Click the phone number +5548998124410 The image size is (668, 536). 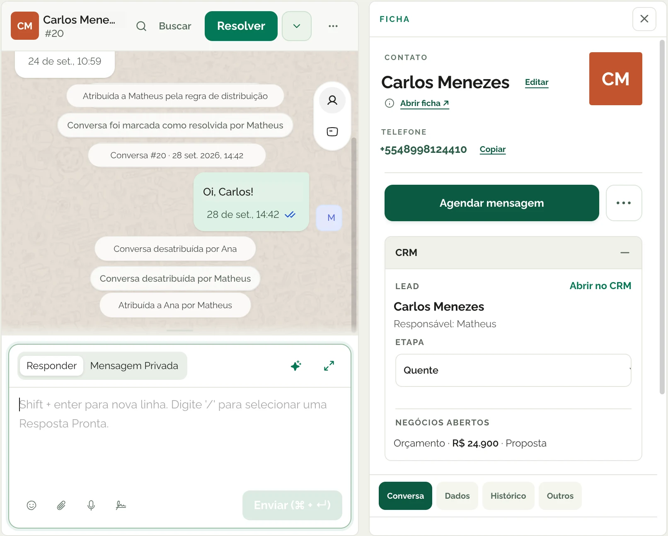[x=424, y=150]
